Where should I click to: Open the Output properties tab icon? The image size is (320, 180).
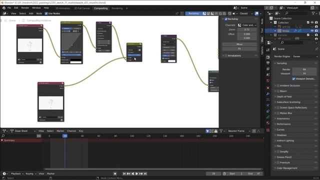coord(268,63)
